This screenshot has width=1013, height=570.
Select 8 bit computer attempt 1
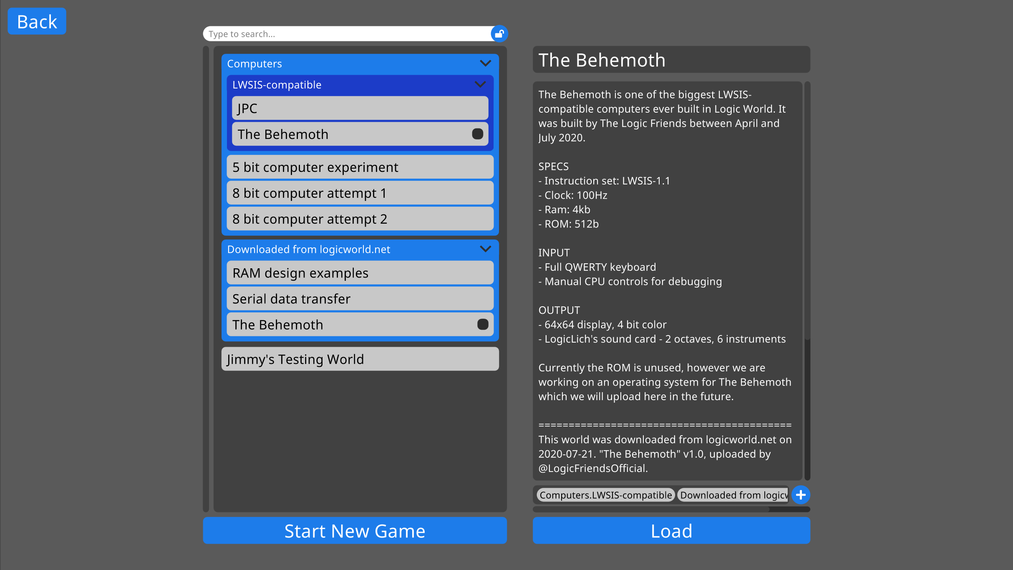360,193
